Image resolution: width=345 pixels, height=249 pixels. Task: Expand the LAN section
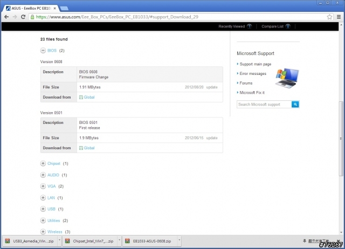click(x=43, y=197)
